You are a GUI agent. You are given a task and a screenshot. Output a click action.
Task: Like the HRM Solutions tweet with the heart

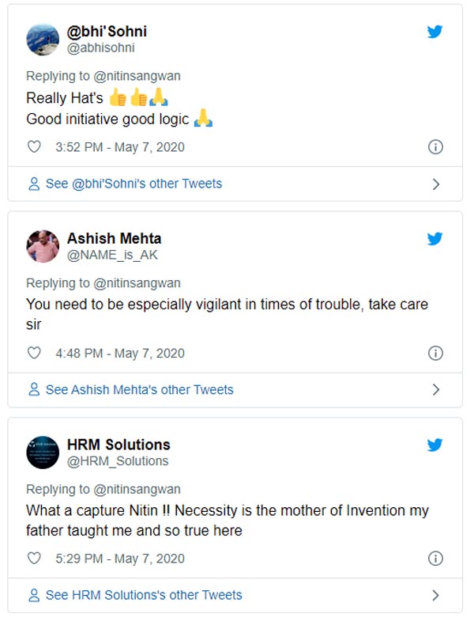tap(34, 559)
